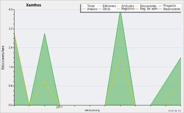Click the yellow Discusiones color line in legend
The width and height of the screenshot is (184, 113).
pyautogui.click(x=137, y=6)
